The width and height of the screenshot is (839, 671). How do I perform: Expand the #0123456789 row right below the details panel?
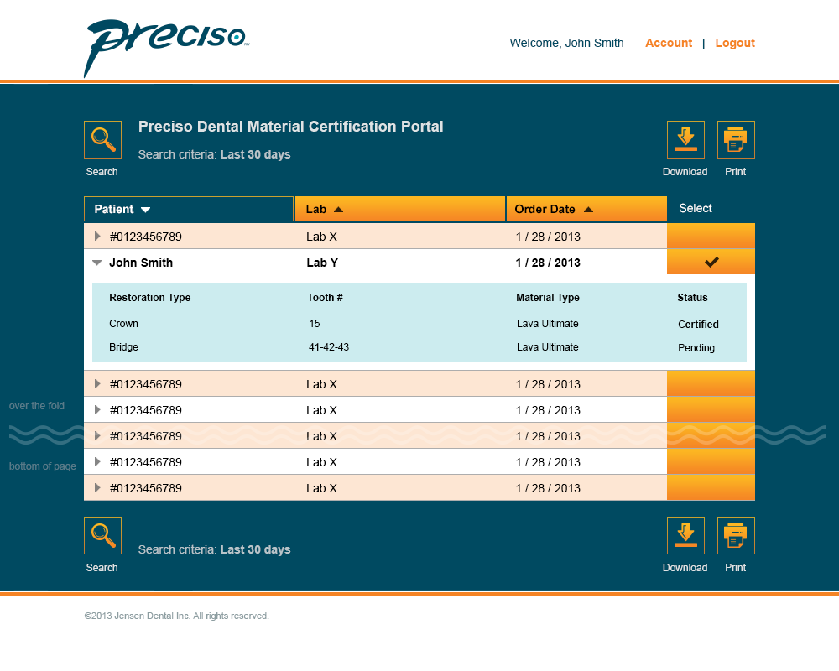coord(97,383)
